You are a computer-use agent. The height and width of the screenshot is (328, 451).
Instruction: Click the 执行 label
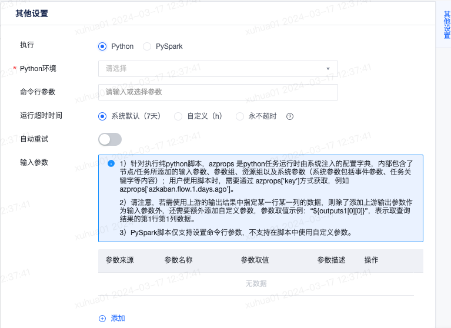tap(27, 45)
